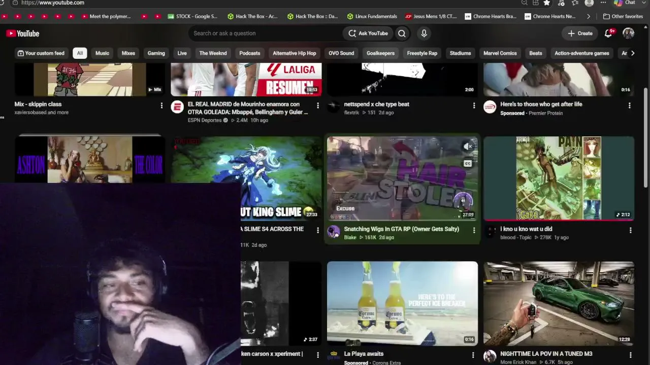The image size is (650, 365).
Task: Open the nettspend x che type beat title
Action: point(377,104)
